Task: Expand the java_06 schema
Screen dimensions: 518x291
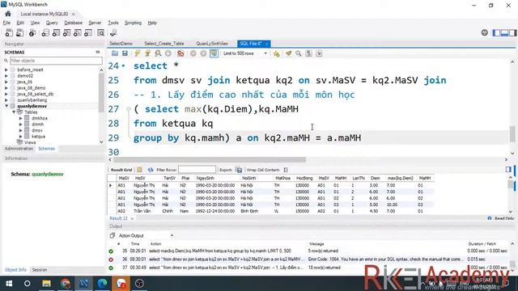Action: pyautogui.click(x=6, y=82)
